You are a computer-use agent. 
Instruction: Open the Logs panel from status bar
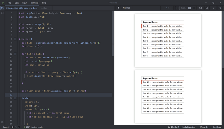[x=6, y=127]
